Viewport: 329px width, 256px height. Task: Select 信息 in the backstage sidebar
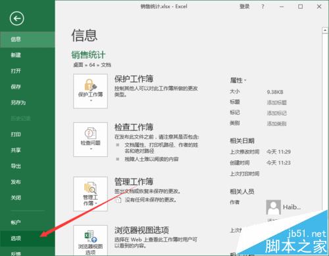coord(28,39)
